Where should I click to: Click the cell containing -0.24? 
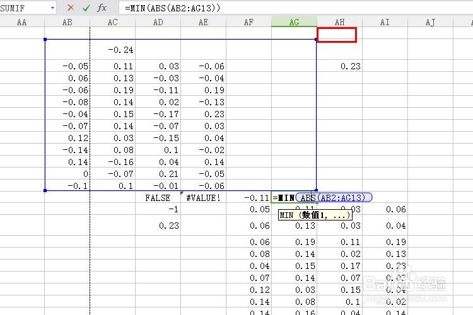pos(112,49)
